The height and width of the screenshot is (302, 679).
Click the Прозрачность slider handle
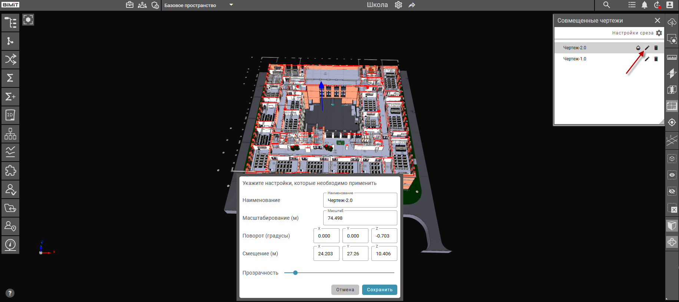(295, 273)
